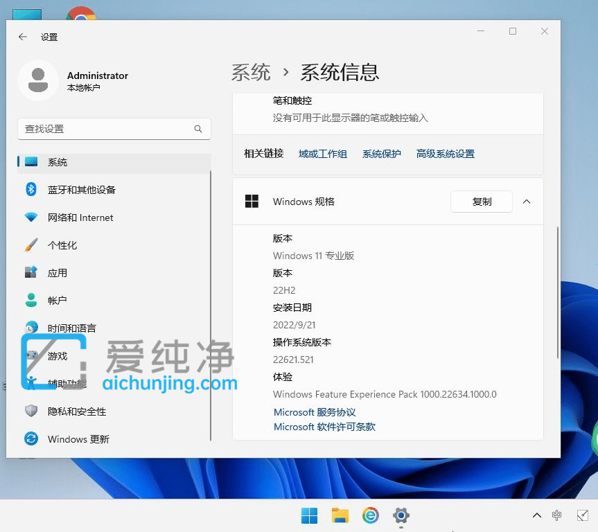Open Bluetooth and other devices settings
The height and width of the screenshot is (532, 598).
30,189
